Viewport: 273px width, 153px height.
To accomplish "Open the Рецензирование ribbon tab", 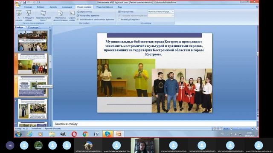I will point(105,7).
